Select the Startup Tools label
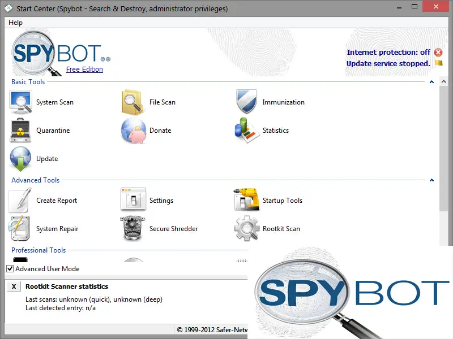 pyautogui.click(x=282, y=201)
